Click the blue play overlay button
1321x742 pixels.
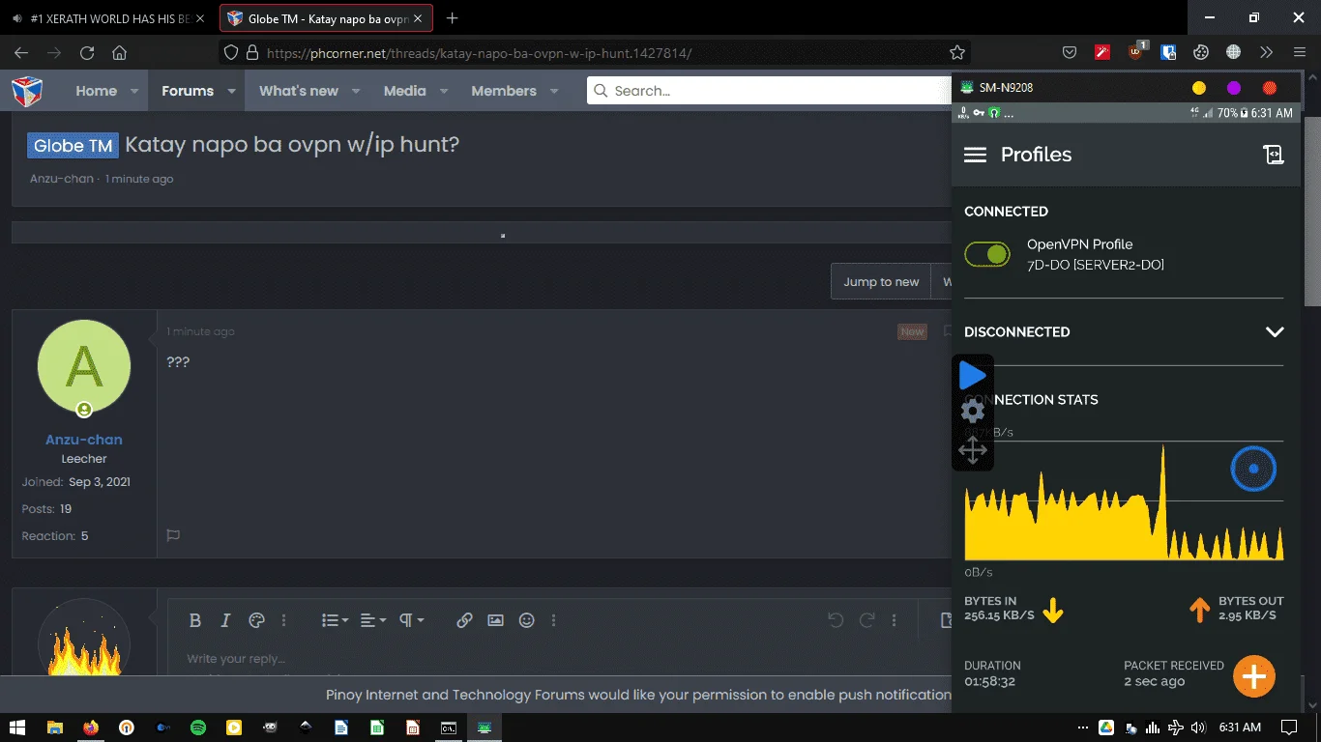pos(973,376)
